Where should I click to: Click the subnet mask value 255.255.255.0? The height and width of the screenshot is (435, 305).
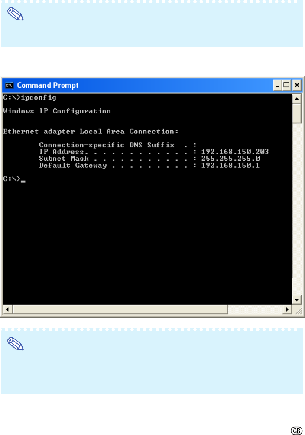[x=230, y=159]
